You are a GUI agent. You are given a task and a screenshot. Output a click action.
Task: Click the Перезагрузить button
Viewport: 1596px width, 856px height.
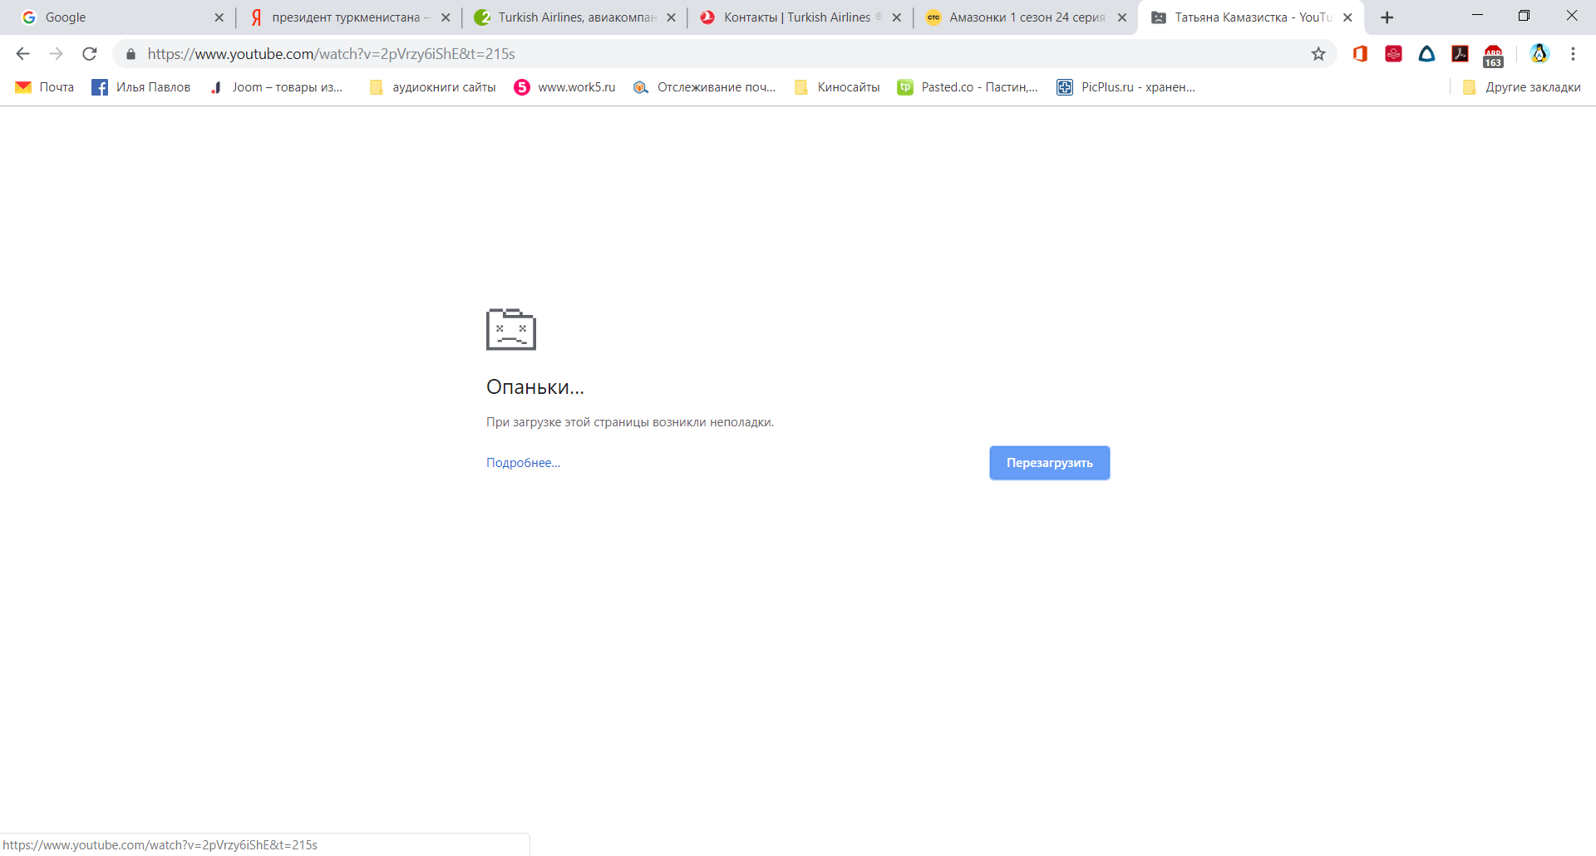1050,463
